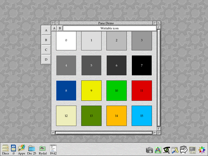Click the small toolbar button B
This screenshot has height=156, width=208.
(x=60, y=28)
